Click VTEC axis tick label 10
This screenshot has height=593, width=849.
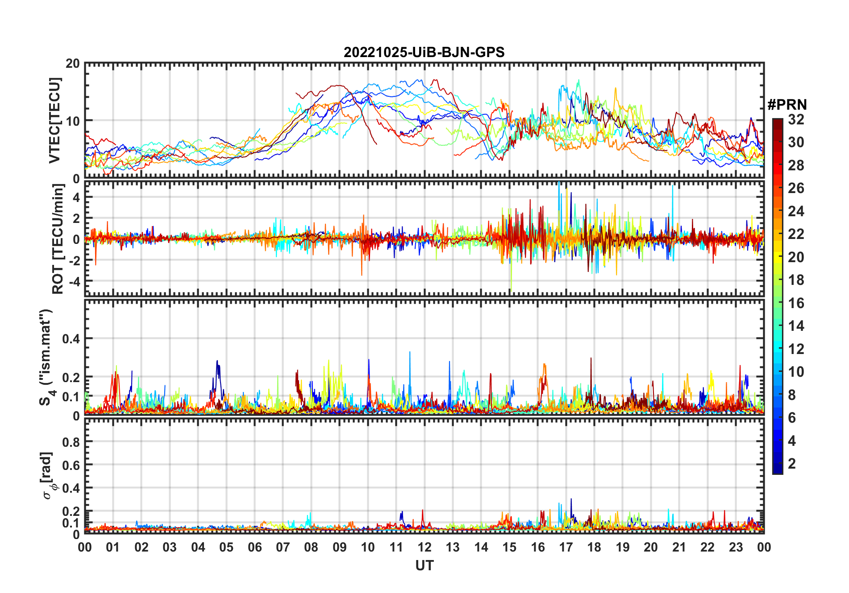(x=73, y=121)
